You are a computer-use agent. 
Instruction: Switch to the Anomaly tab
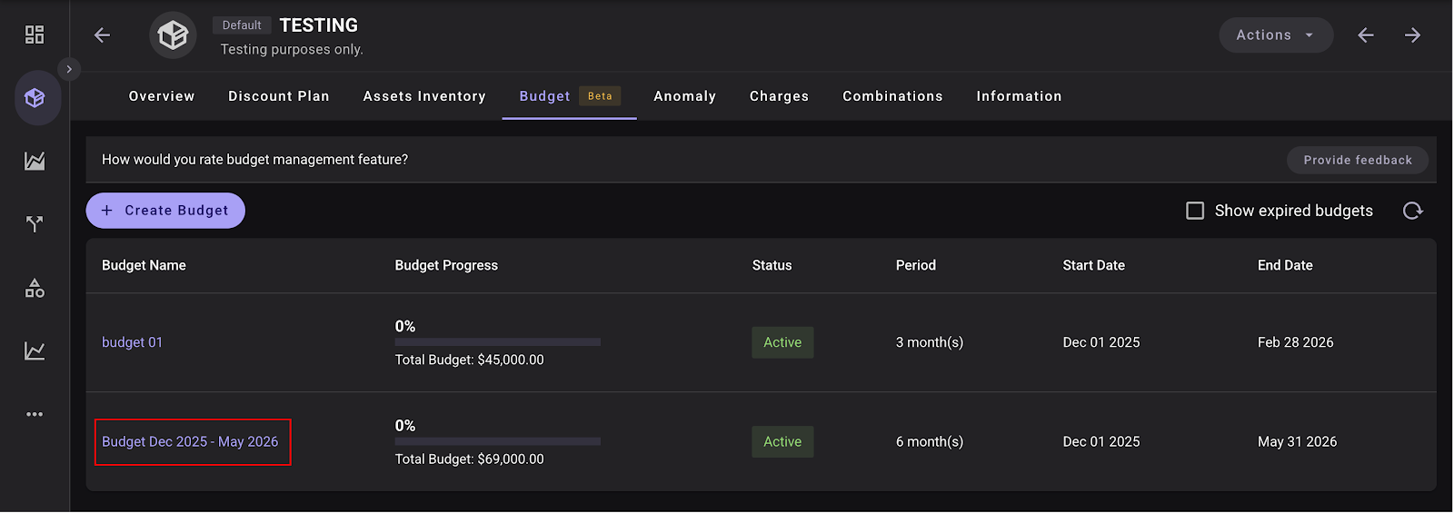click(x=684, y=96)
